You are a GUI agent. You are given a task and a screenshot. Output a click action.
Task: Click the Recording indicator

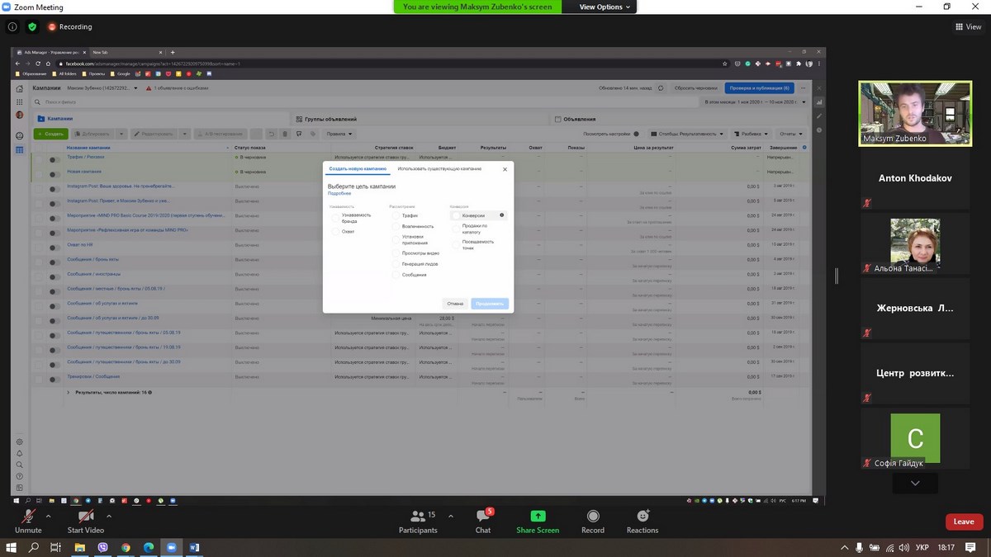[x=69, y=26]
